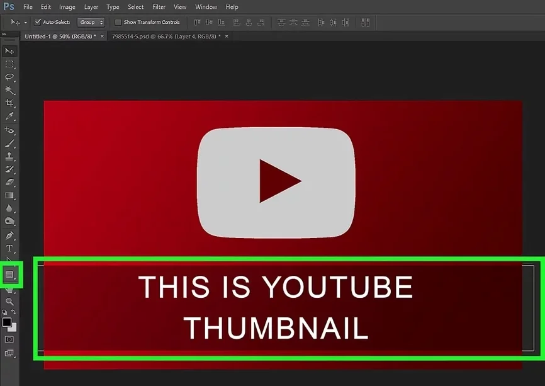The image size is (545, 386).
Task: Close the Untitled-1 document tab
Action: click(x=102, y=36)
